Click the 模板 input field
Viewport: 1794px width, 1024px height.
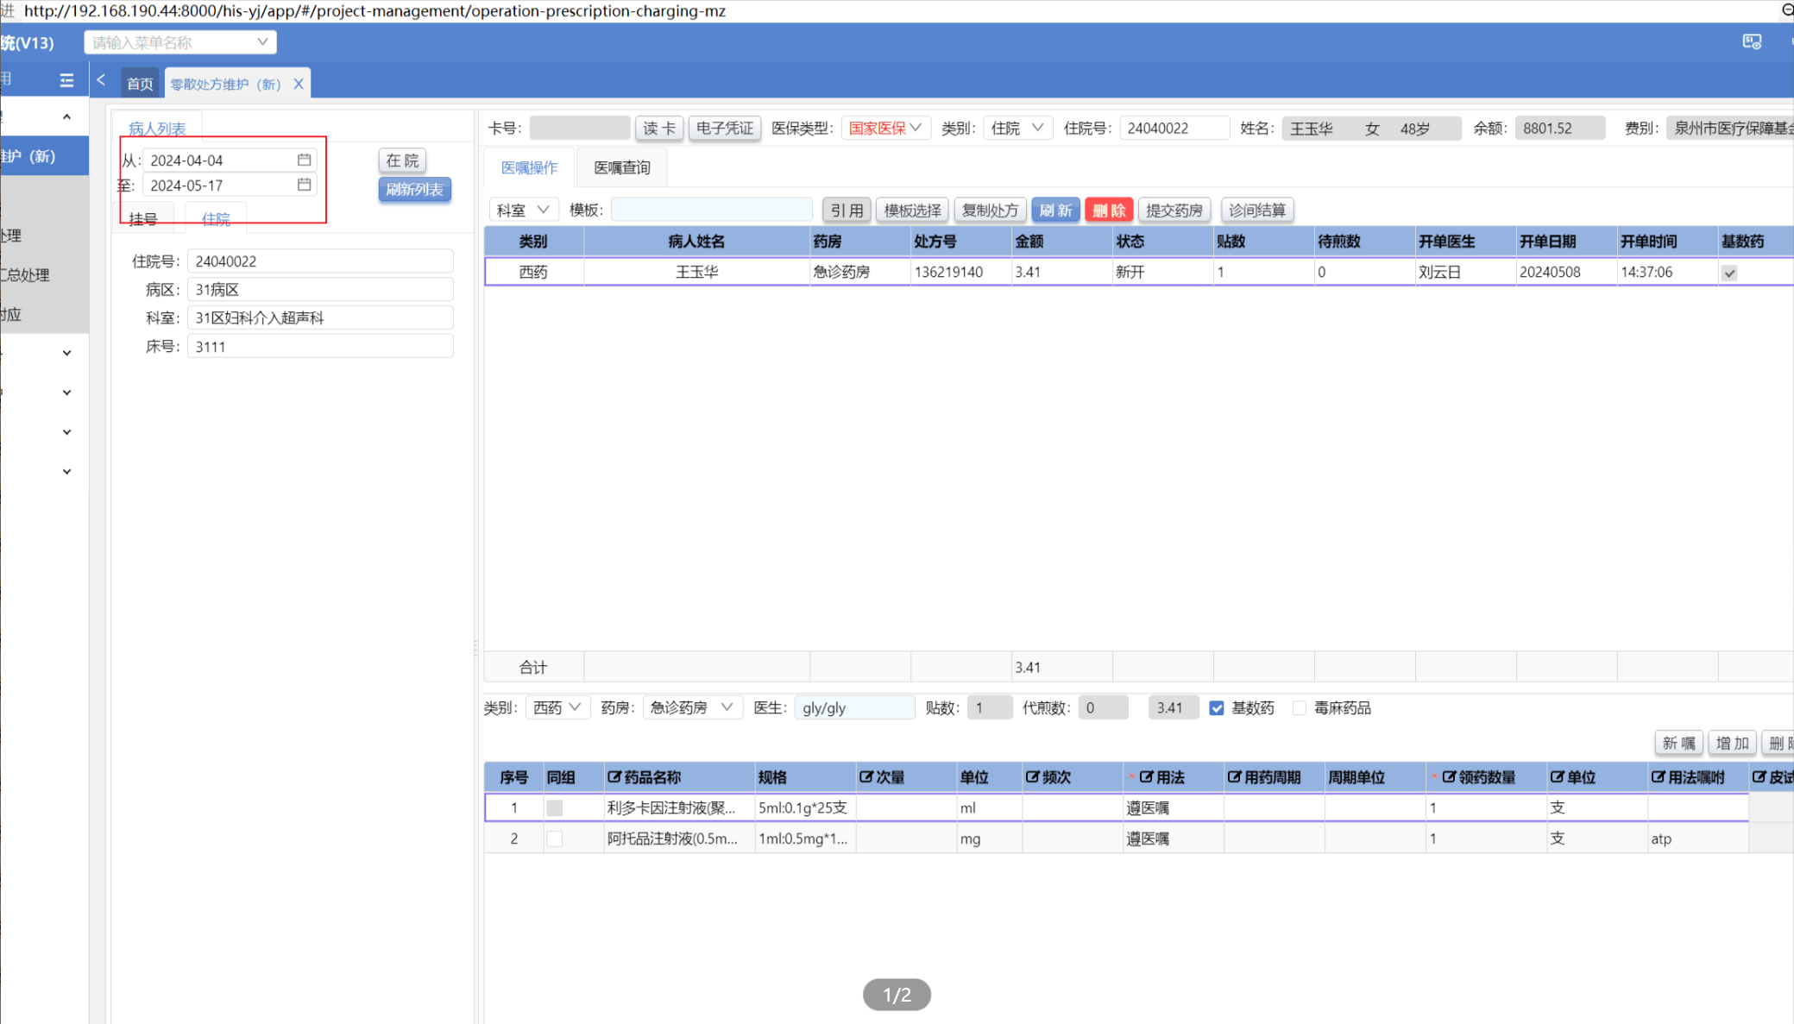click(x=711, y=210)
